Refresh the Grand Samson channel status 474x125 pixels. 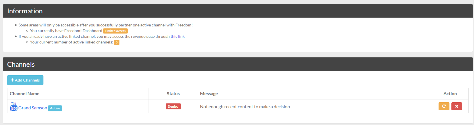[444, 106]
